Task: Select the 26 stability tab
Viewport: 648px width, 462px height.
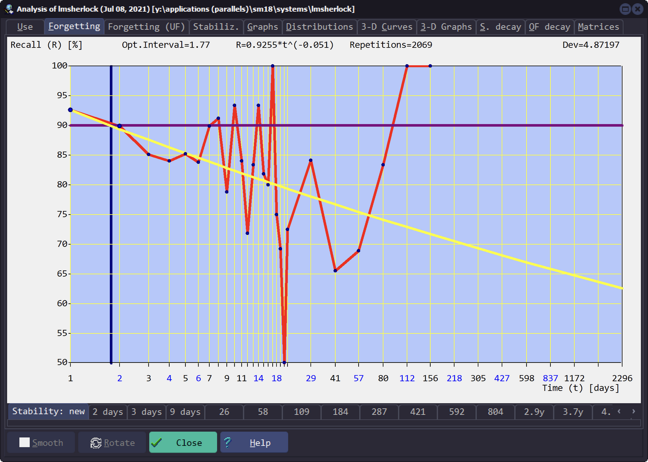Action: pos(224,412)
